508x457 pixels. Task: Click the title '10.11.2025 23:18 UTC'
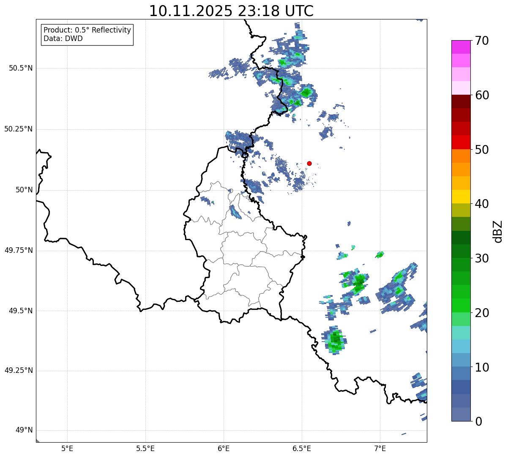pos(231,11)
